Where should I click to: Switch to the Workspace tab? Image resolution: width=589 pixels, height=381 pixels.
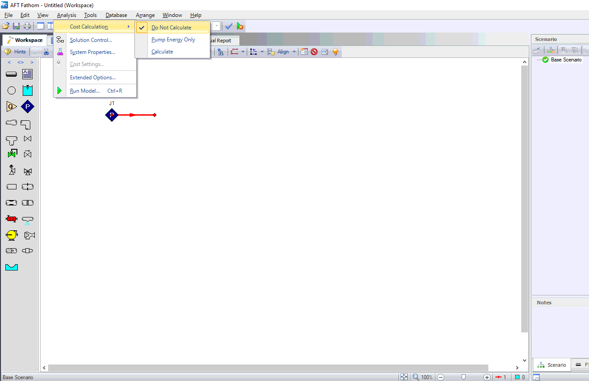[25, 40]
